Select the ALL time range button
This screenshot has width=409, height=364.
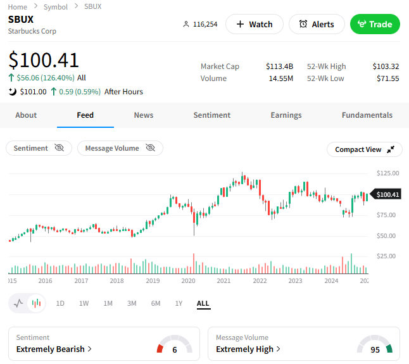click(x=203, y=303)
